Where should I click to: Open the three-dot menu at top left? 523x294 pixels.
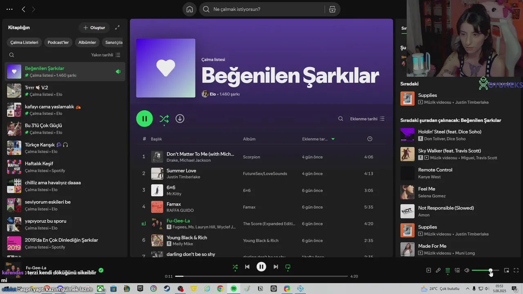tap(9, 9)
